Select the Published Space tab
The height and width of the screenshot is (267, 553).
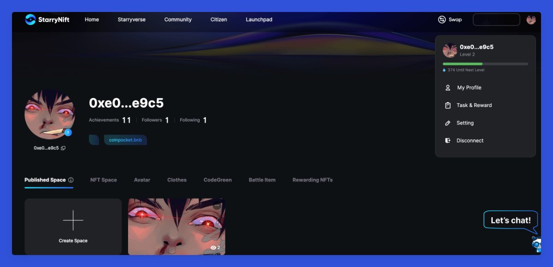[x=45, y=180]
